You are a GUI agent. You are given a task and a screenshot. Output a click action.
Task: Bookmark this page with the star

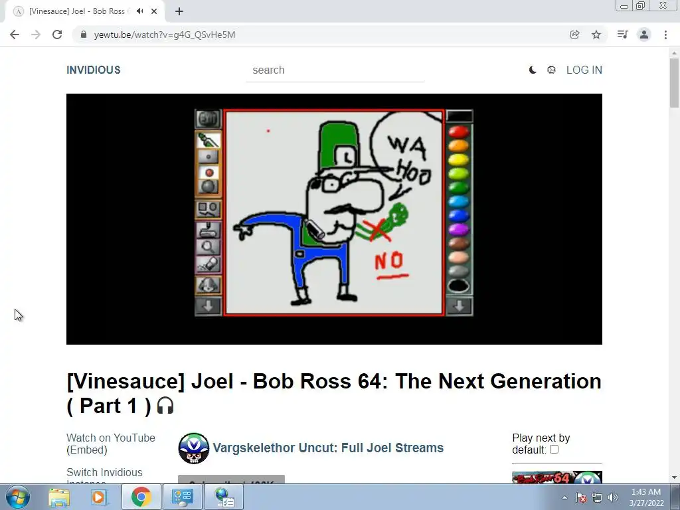coord(596,35)
